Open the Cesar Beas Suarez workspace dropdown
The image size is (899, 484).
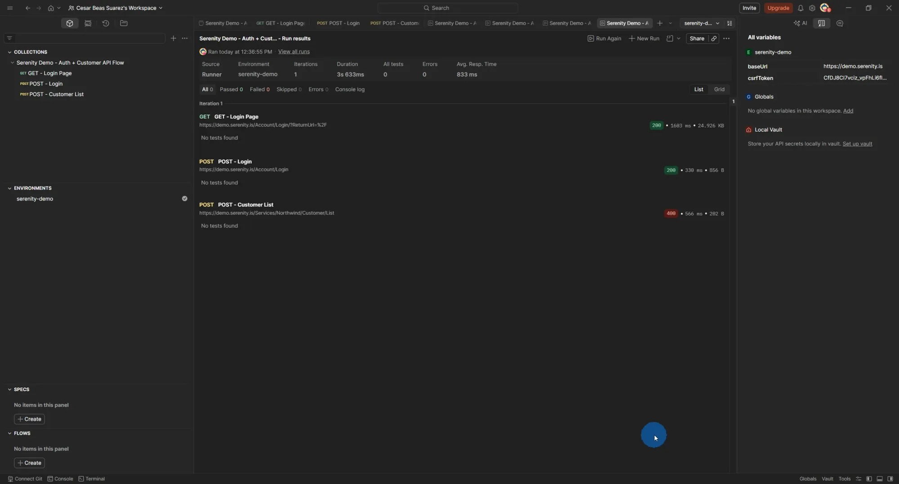[x=116, y=8]
